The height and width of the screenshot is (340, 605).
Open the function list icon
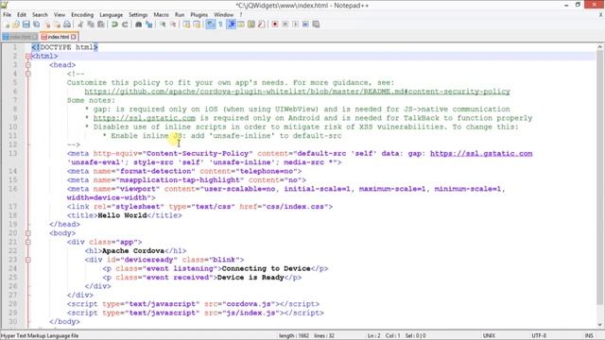261,25
